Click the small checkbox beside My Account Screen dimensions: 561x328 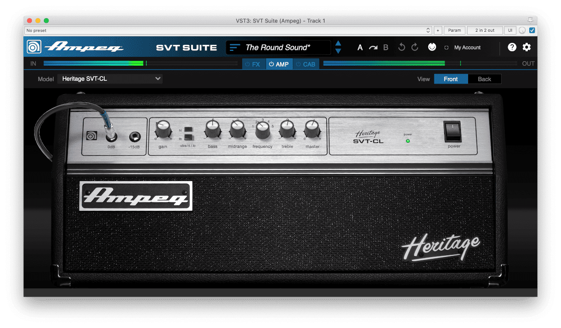[x=446, y=48]
